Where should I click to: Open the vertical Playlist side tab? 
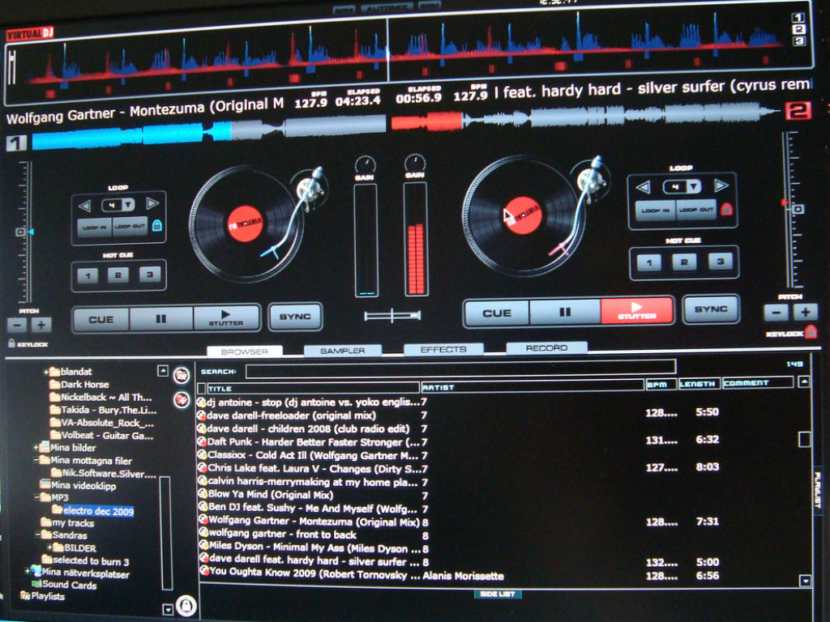pos(818,490)
